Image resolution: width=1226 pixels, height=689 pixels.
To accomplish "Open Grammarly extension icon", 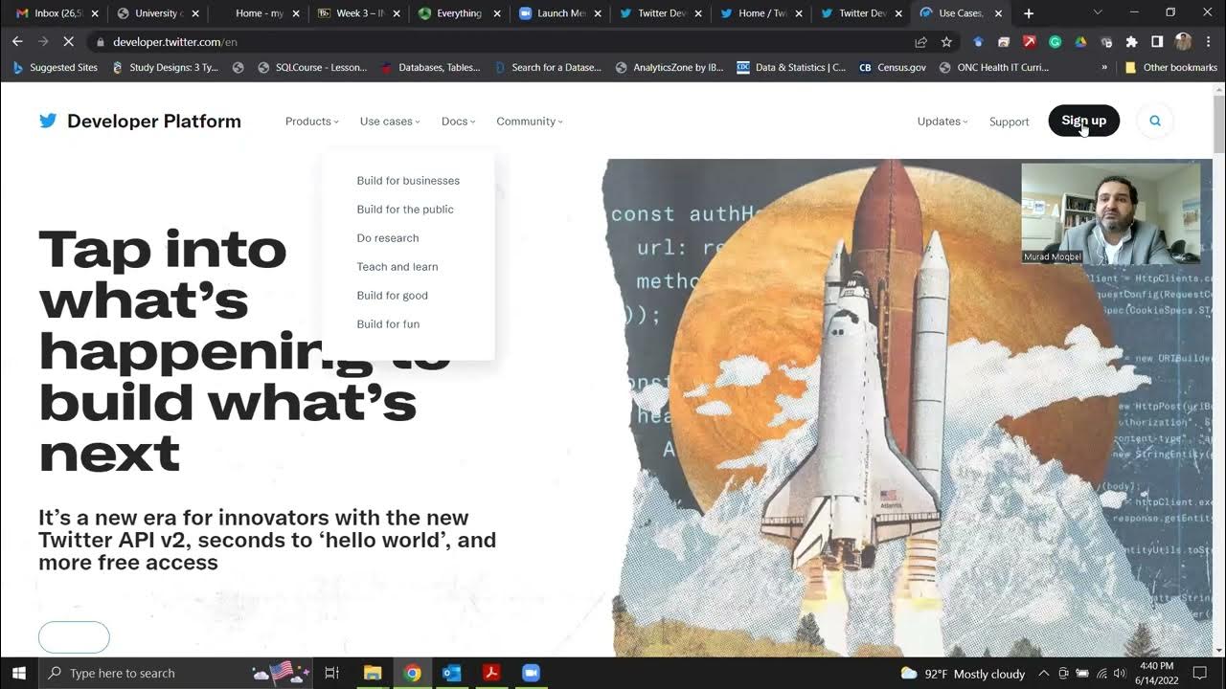I will 1055,42.
